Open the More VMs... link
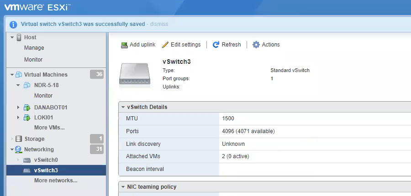Image resolution: width=411 pixels, height=196 pixels. pos(49,128)
